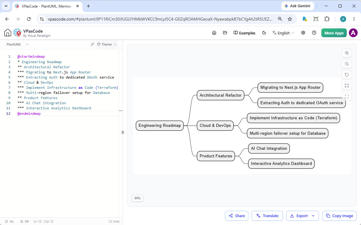Open the purple user avatar menu
The width and height of the screenshot is (361, 225).
pos(353,33)
